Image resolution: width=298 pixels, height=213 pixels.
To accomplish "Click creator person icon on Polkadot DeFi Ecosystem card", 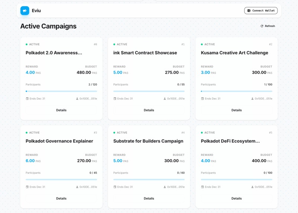I will click(x=252, y=187).
